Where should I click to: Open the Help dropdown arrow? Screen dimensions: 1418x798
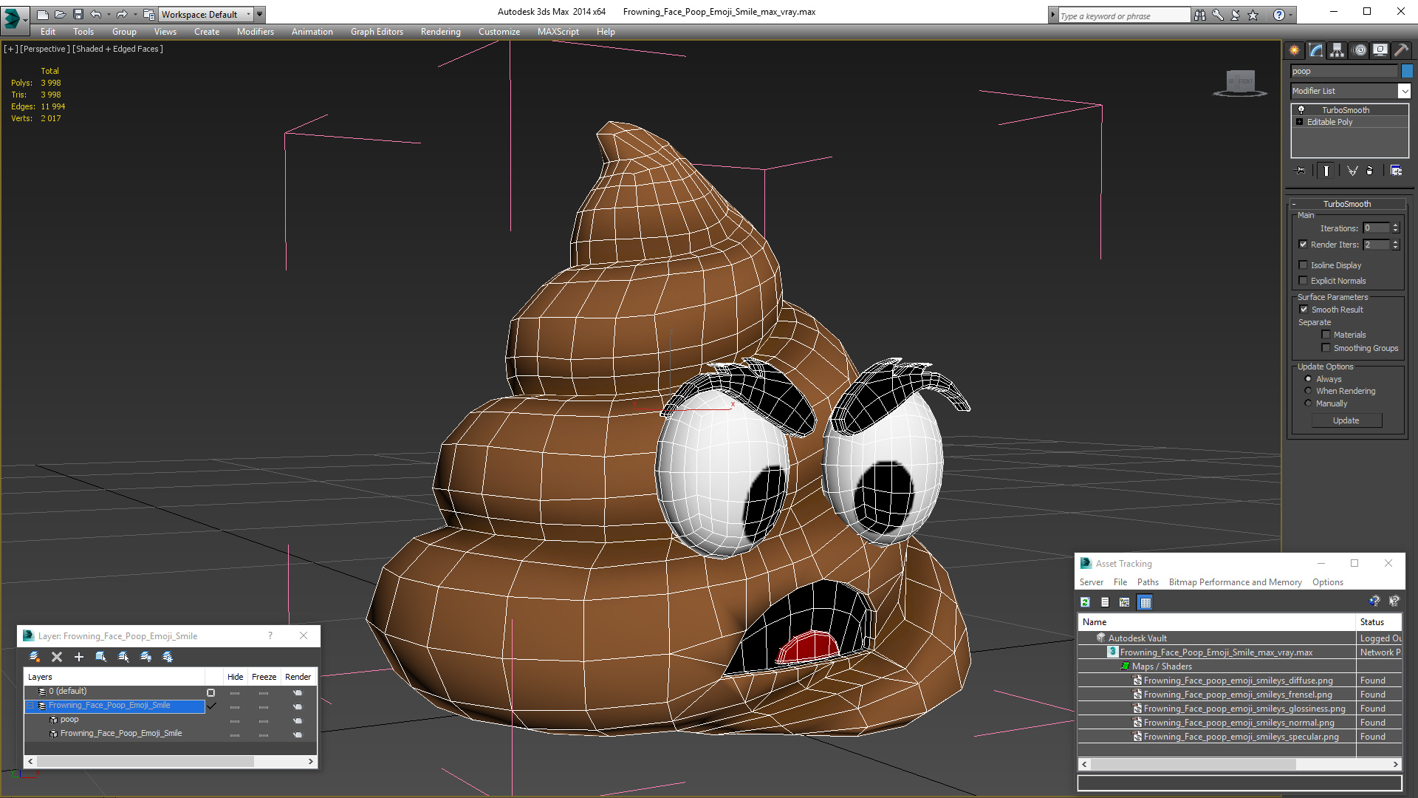pos(1291,15)
